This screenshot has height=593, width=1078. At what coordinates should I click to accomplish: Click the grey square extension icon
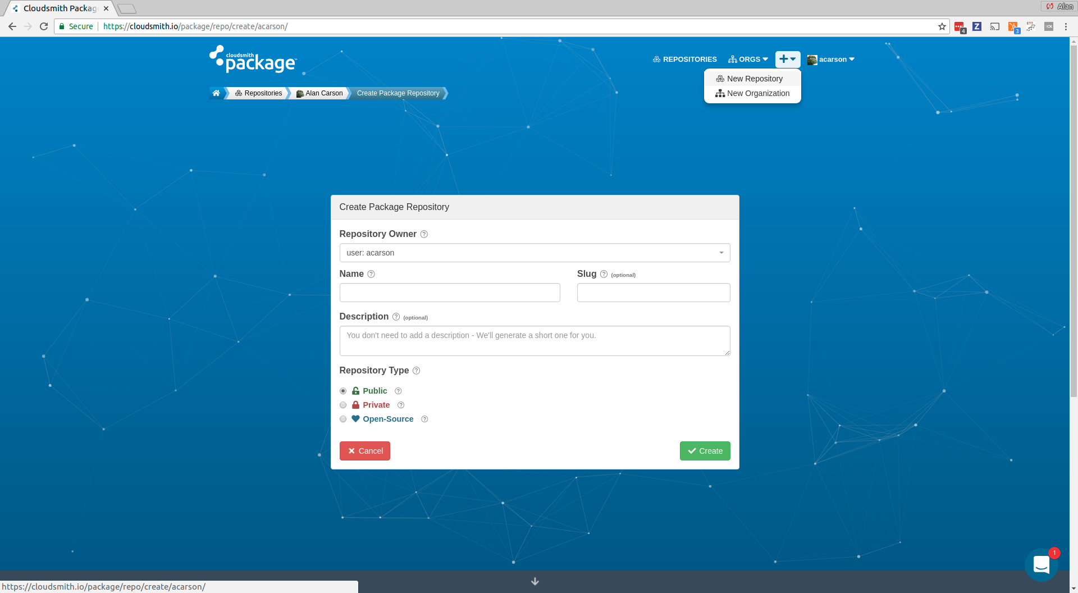pos(1048,26)
